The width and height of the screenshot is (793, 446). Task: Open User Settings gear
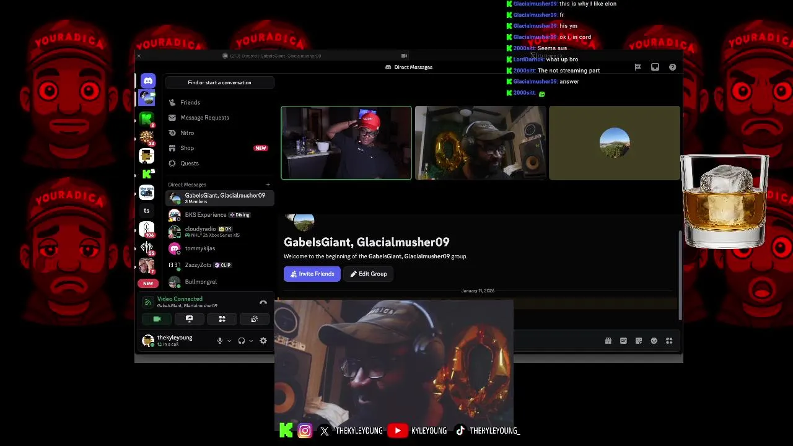(263, 341)
